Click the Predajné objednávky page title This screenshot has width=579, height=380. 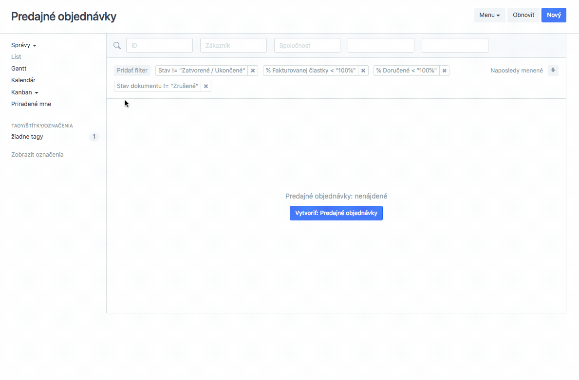(64, 17)
